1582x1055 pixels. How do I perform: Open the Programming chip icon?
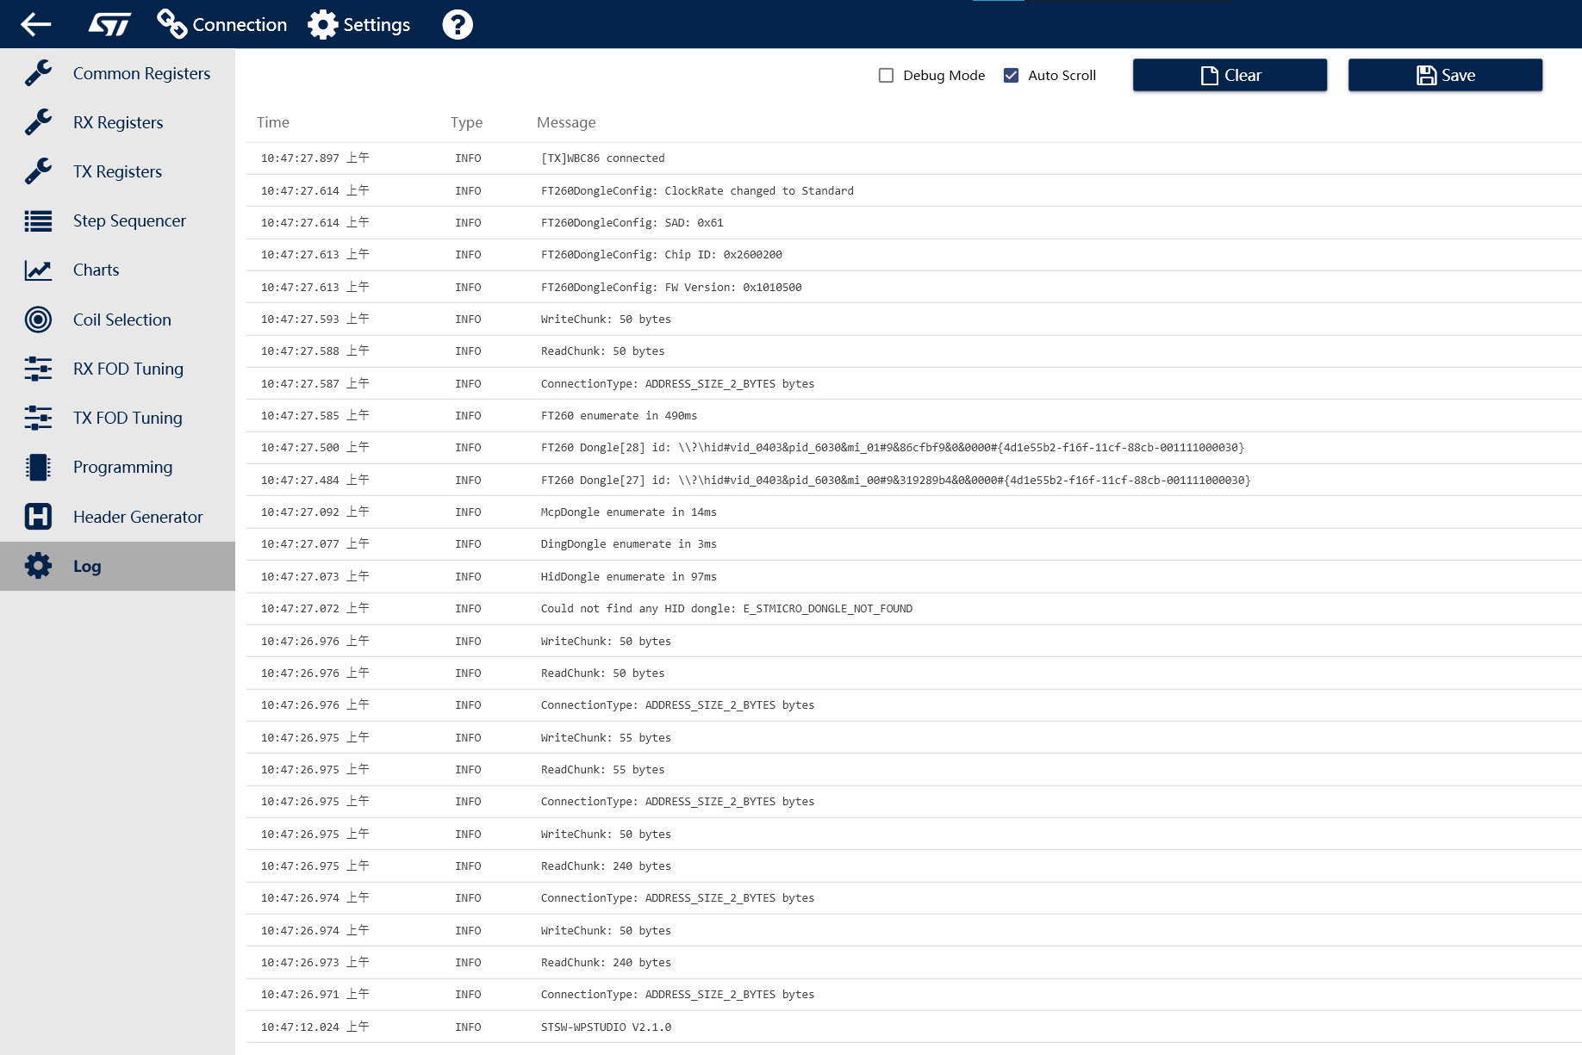pos(38,467)
